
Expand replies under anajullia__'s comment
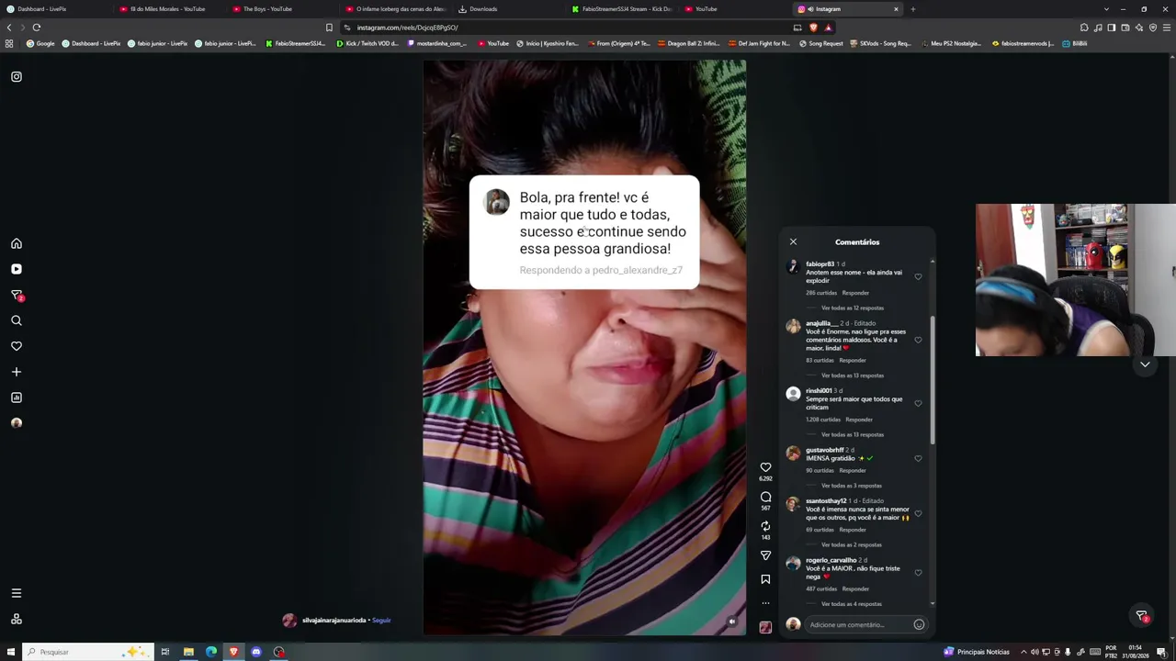pyautogui.click(x=853, y=375)
